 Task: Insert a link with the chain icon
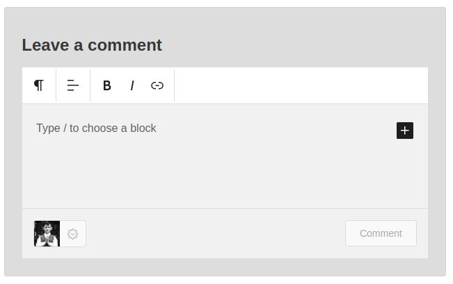coord(157,85)
